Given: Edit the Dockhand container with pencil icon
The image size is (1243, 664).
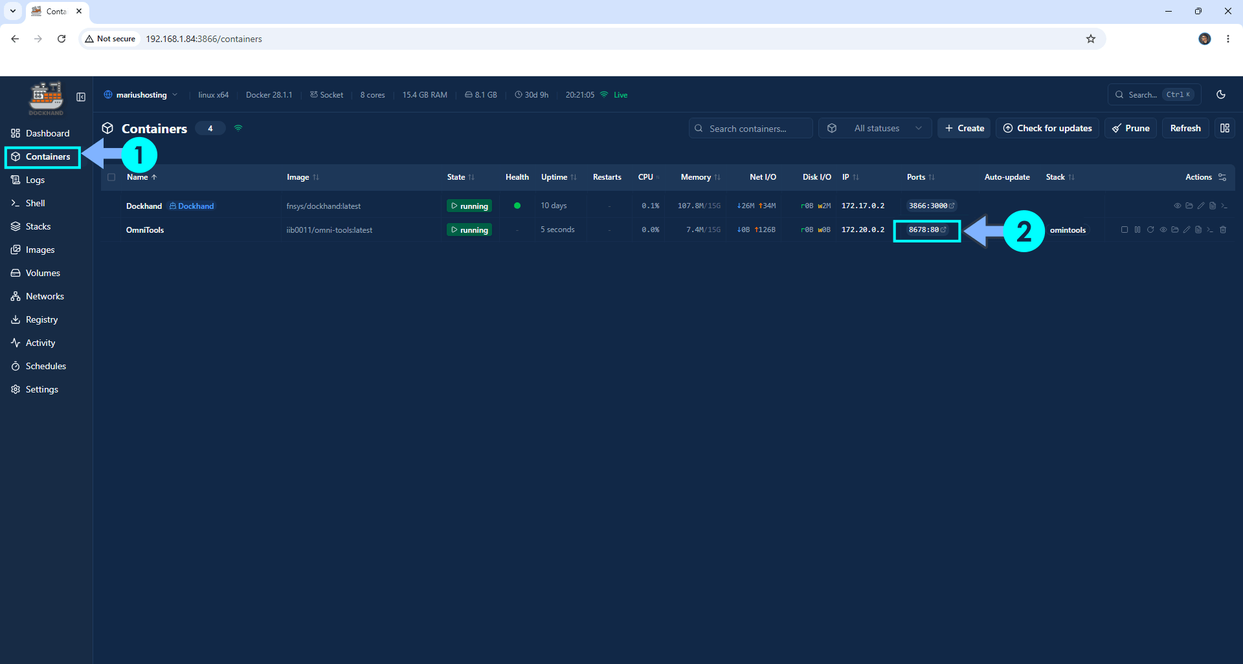Looking at the screenshot, I should [x=1201, y=206].
